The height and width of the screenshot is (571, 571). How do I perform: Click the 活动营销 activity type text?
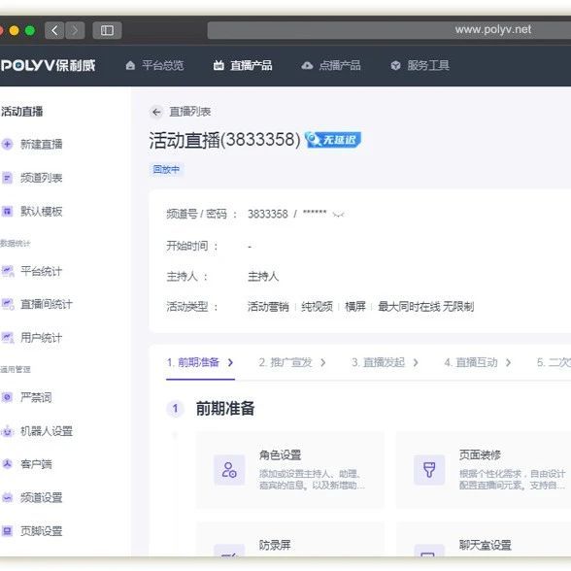(x=268, y=307)
